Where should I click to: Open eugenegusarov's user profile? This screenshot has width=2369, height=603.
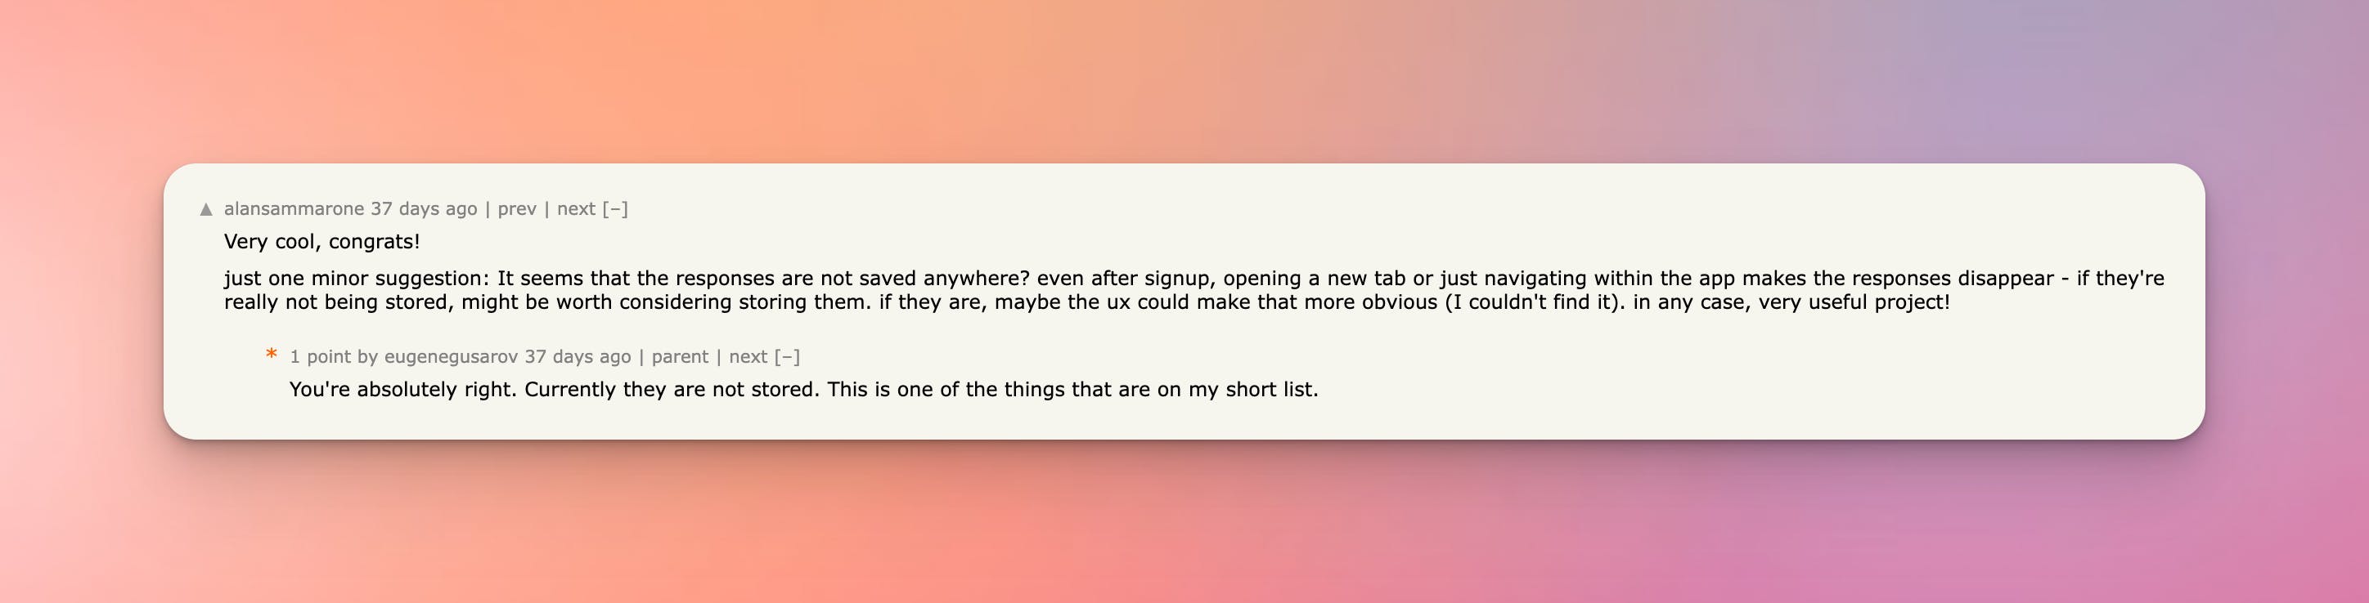pos(451,356)
